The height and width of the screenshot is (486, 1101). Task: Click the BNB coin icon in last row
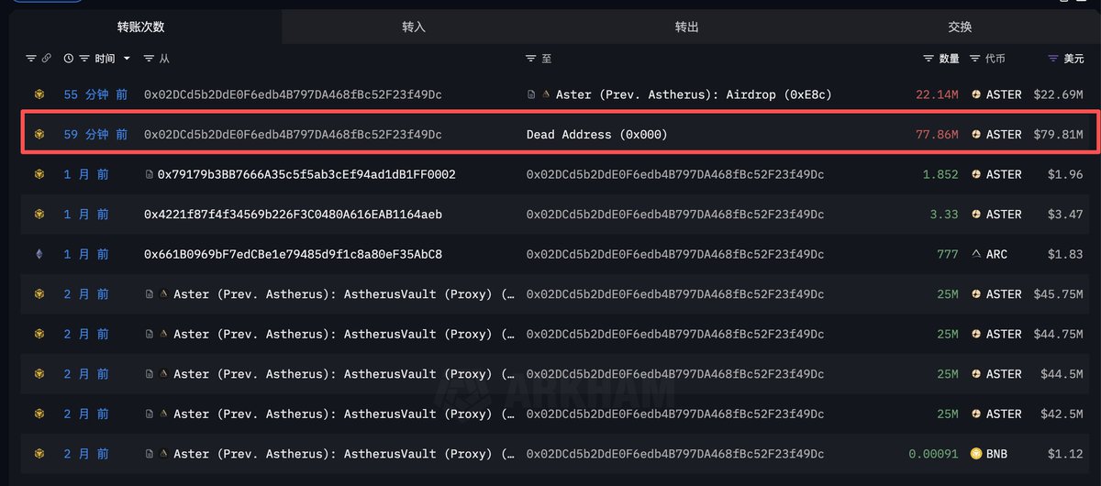point(976,454)
